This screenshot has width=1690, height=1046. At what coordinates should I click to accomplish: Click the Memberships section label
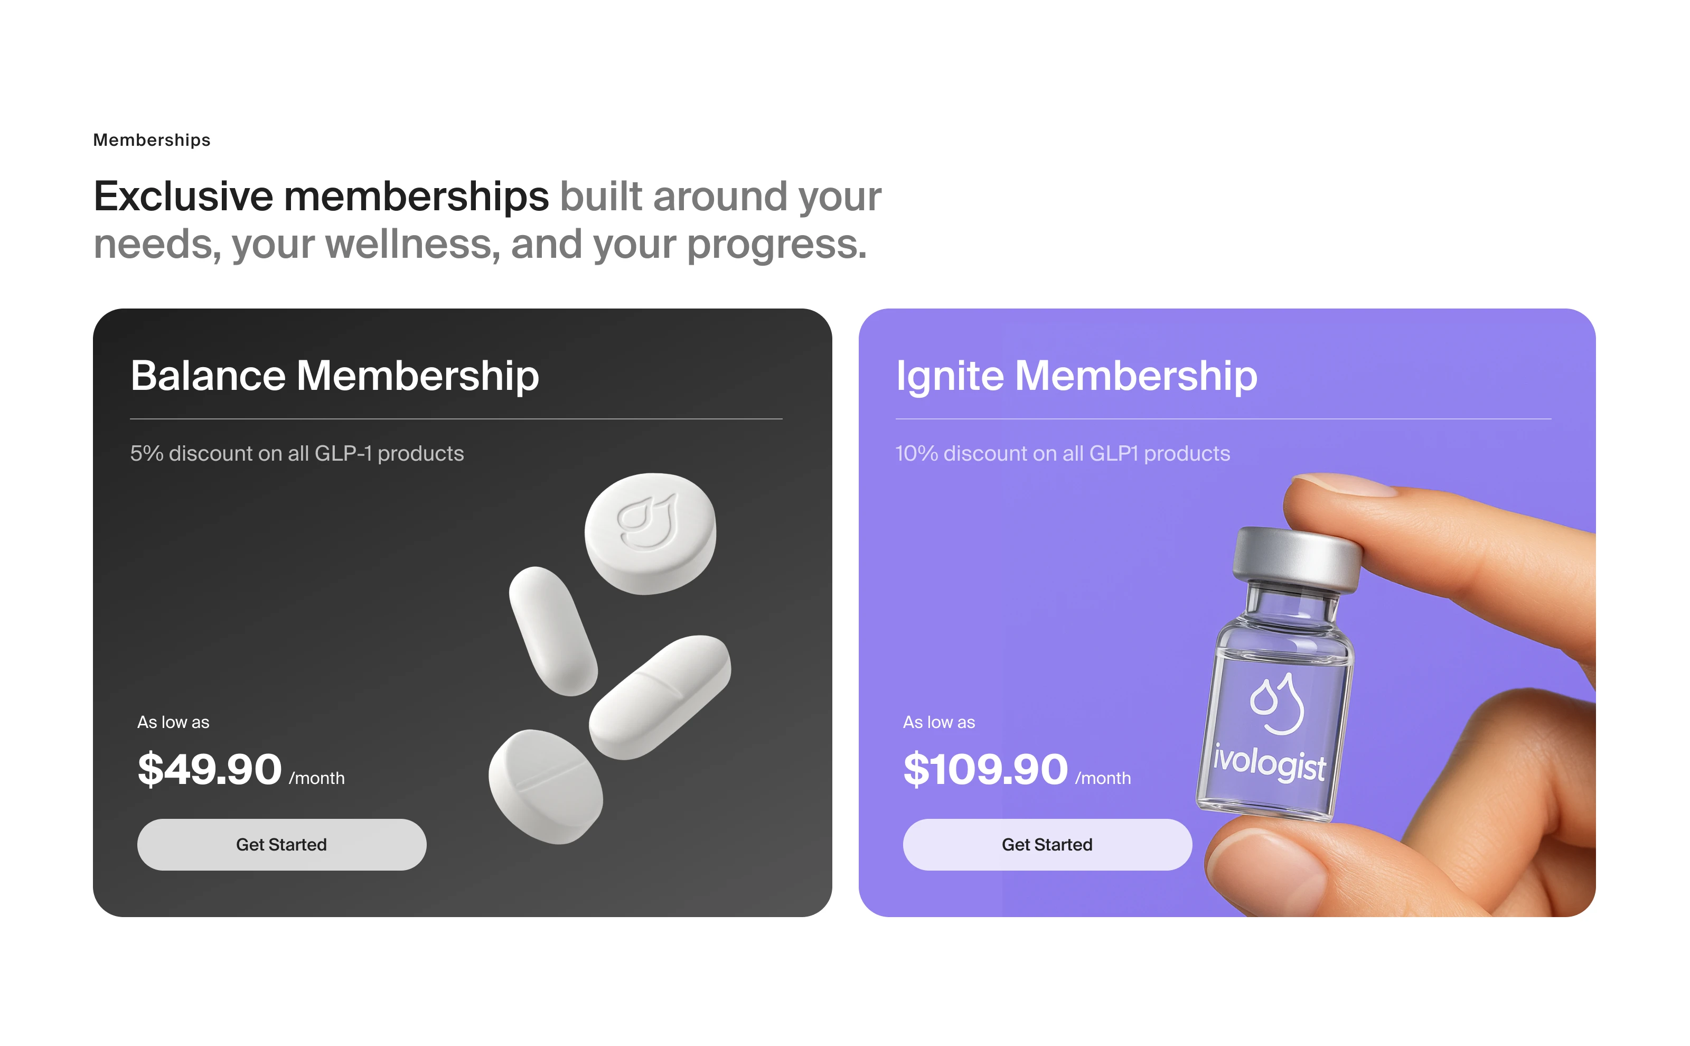(152, 140)
